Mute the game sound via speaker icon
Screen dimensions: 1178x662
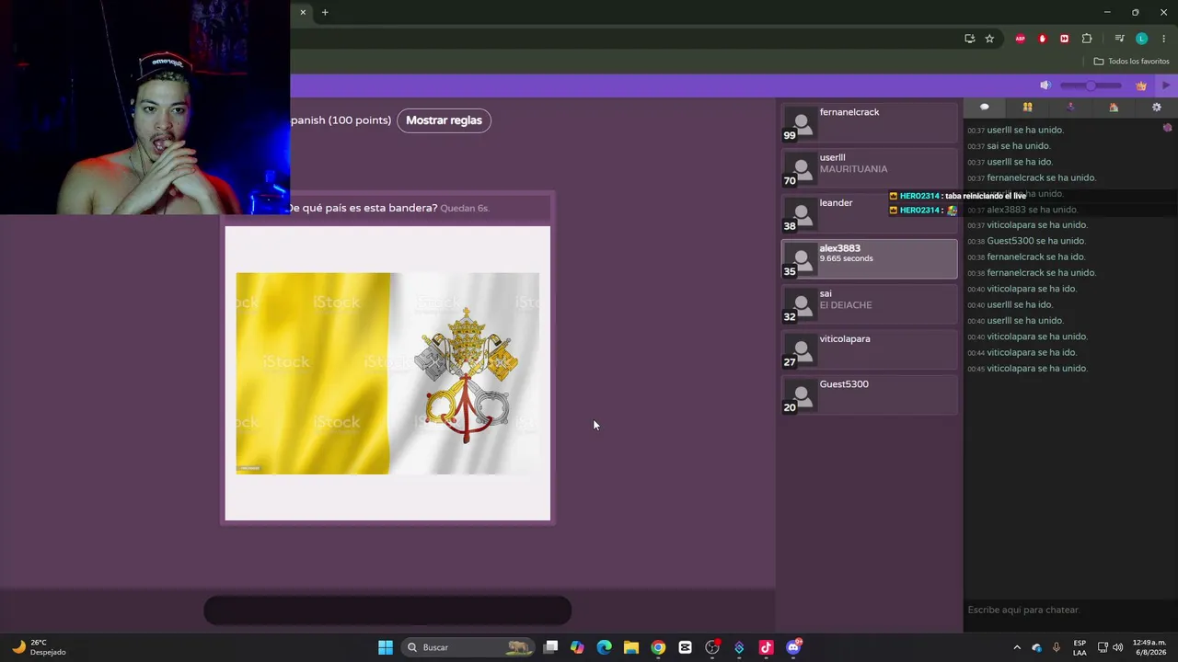pyautogui.click(x=1045, y=86)
